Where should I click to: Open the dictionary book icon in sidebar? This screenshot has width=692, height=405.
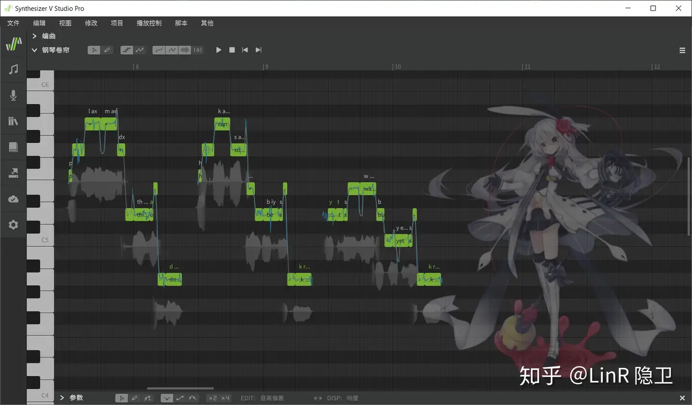[x=13, y=147]
